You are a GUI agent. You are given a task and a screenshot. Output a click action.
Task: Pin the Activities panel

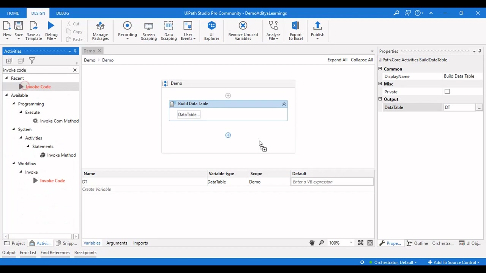(x=75, y=51)
